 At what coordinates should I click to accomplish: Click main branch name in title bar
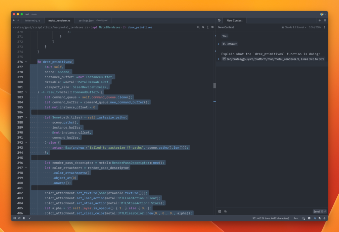coord(34,14)
